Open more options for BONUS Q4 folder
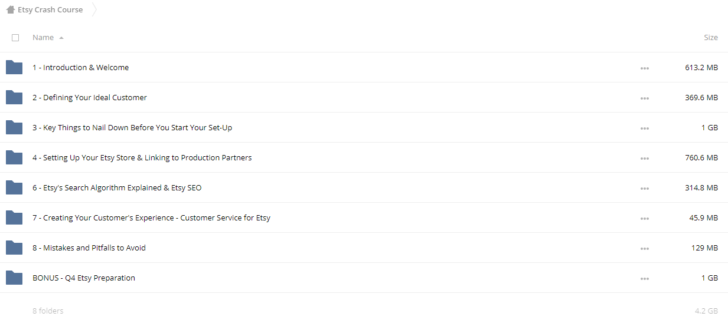This screenshot has width=728, height=333. pos(644,279)
